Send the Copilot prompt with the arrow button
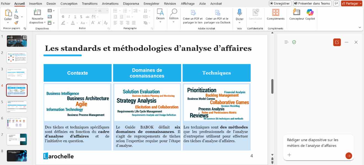The height and width of the screenshot is (165, 364). 349,156
